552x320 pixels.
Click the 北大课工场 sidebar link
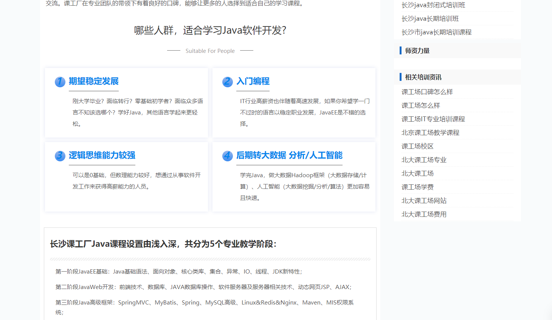point(417,173)
